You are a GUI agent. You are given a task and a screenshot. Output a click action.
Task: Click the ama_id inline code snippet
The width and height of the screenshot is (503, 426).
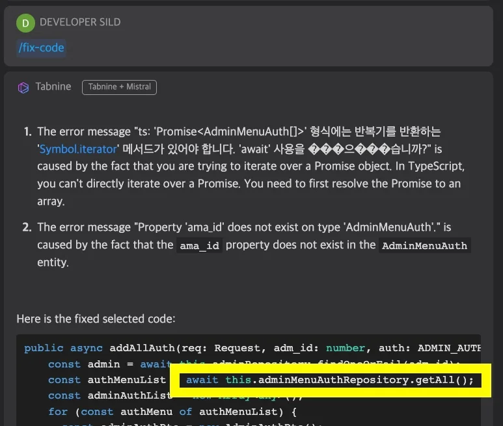pos(199,245)
